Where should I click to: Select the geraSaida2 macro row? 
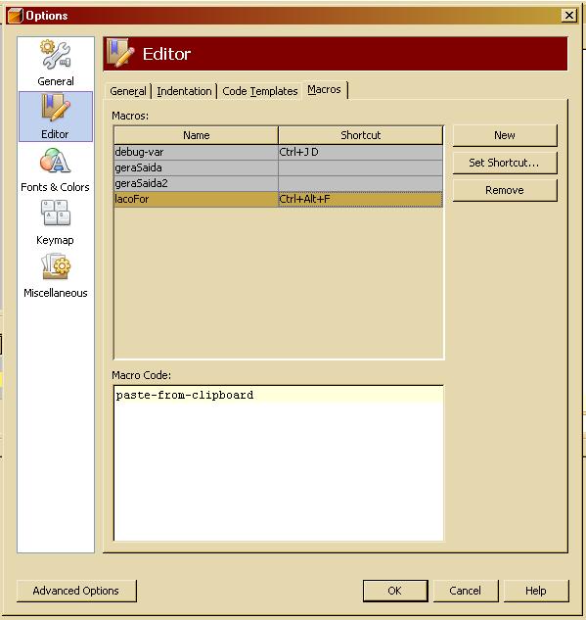[278, 183]
